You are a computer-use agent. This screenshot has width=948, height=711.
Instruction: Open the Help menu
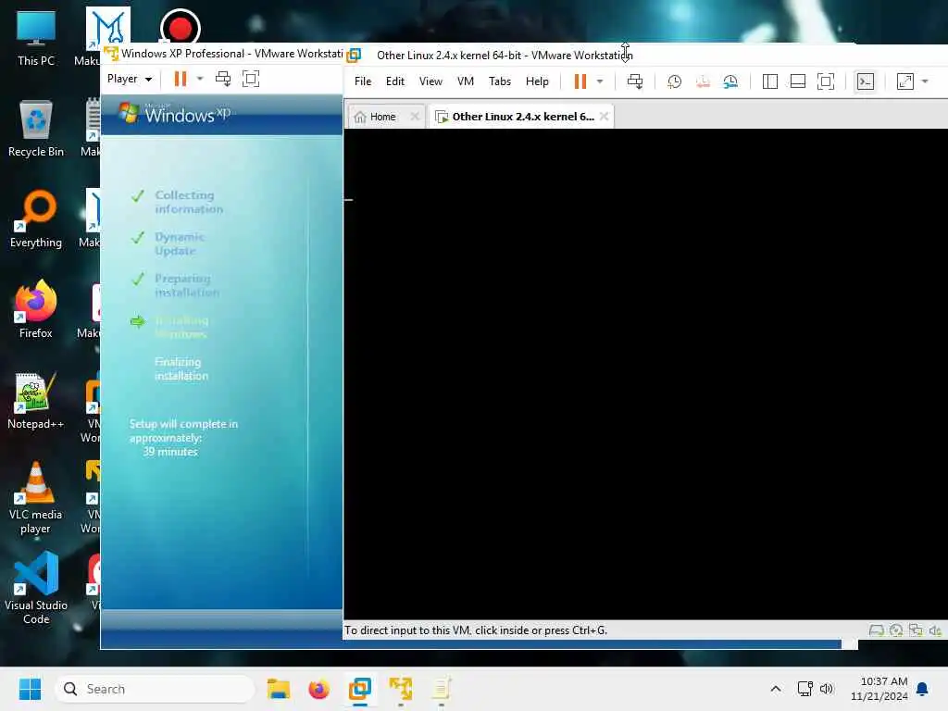[537, 81]
